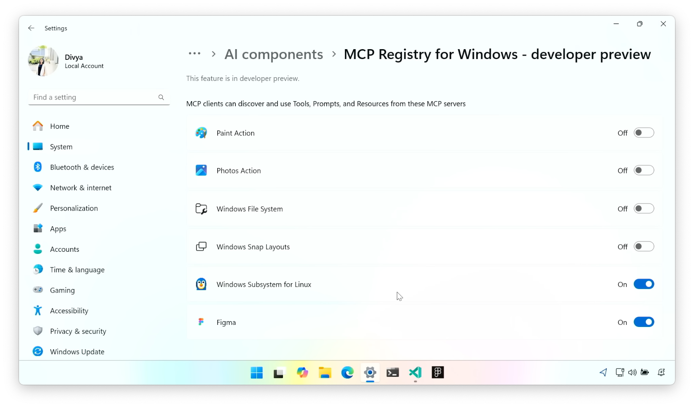The width and height of the screenshot is (694, 407).
Task: Open notifications bell in tray
Action: (661, 372)
